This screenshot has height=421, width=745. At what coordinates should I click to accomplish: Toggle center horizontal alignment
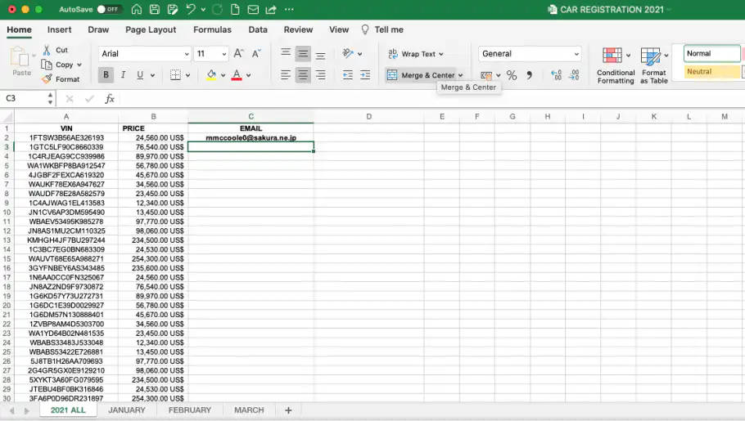click(303, 75)
